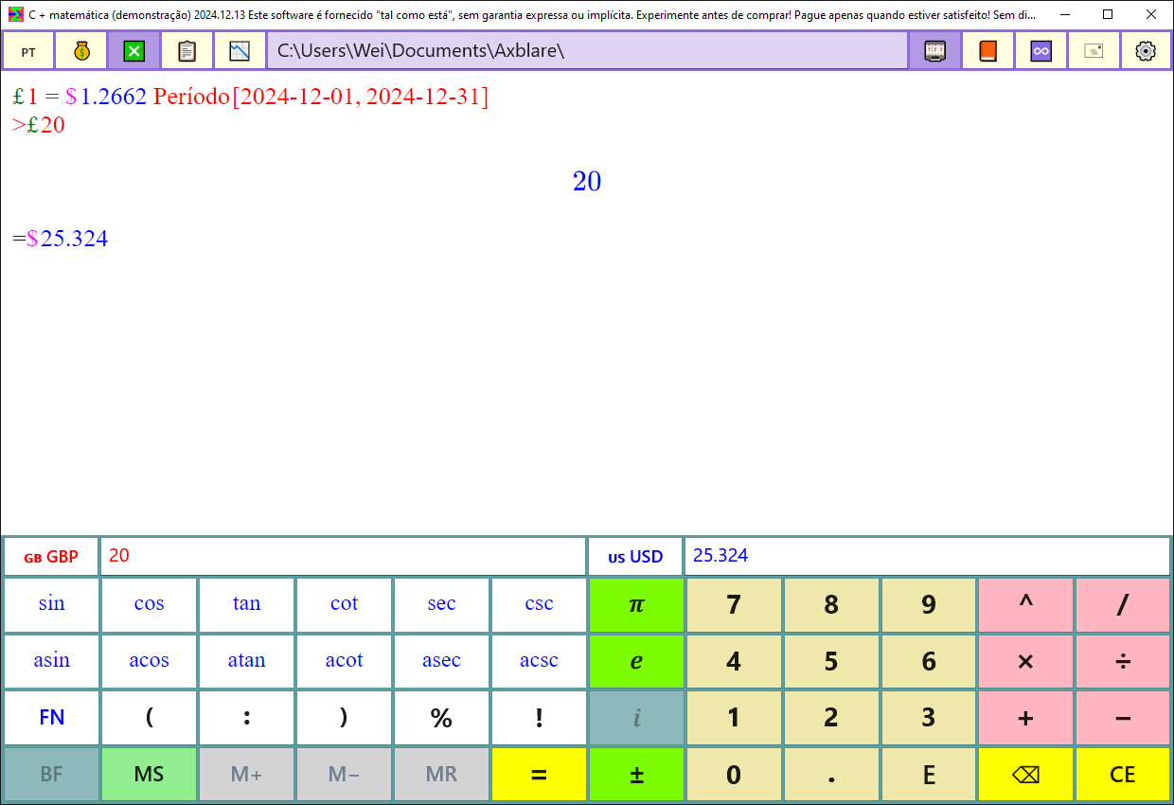Insert the tan function

click(247, 605)
